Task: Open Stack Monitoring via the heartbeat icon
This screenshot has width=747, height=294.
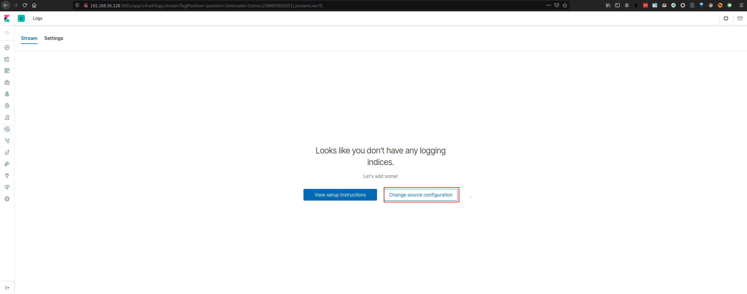Action: click(7, 187)
